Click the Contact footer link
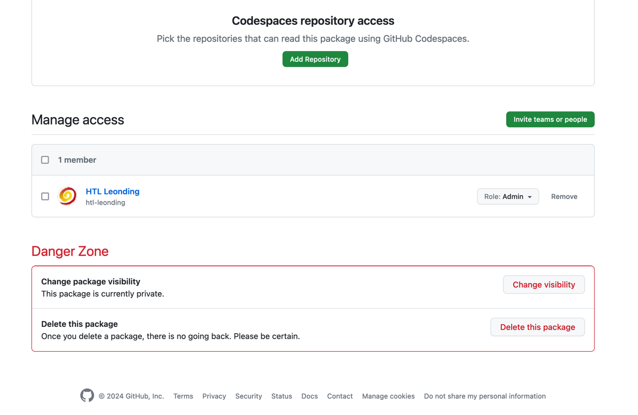 340,396
